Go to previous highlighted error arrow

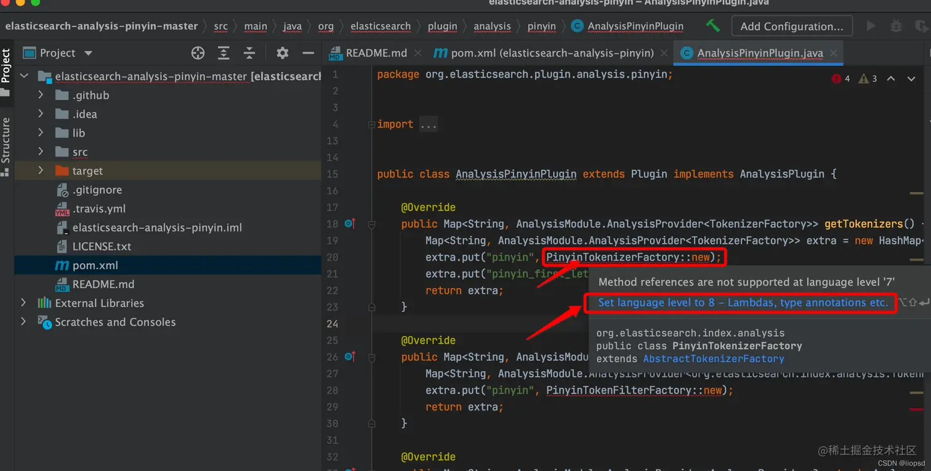pos(890,79)
